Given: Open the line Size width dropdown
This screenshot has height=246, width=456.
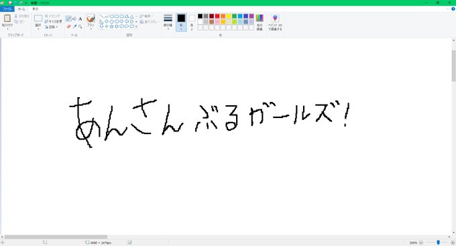Looking at the screenshot, I should click(x=168, y=22).
